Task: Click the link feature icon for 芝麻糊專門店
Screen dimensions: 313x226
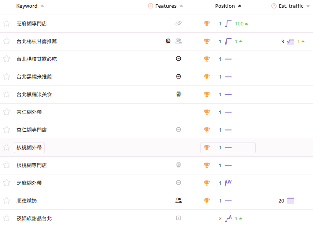Action: 178,23
